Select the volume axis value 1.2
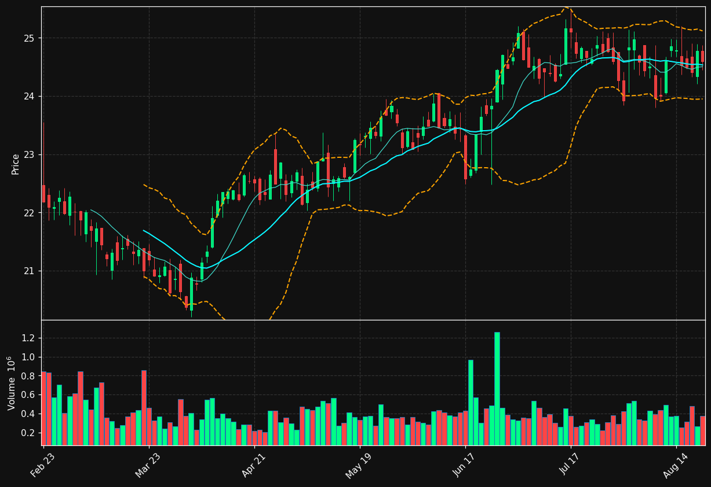 28,338
